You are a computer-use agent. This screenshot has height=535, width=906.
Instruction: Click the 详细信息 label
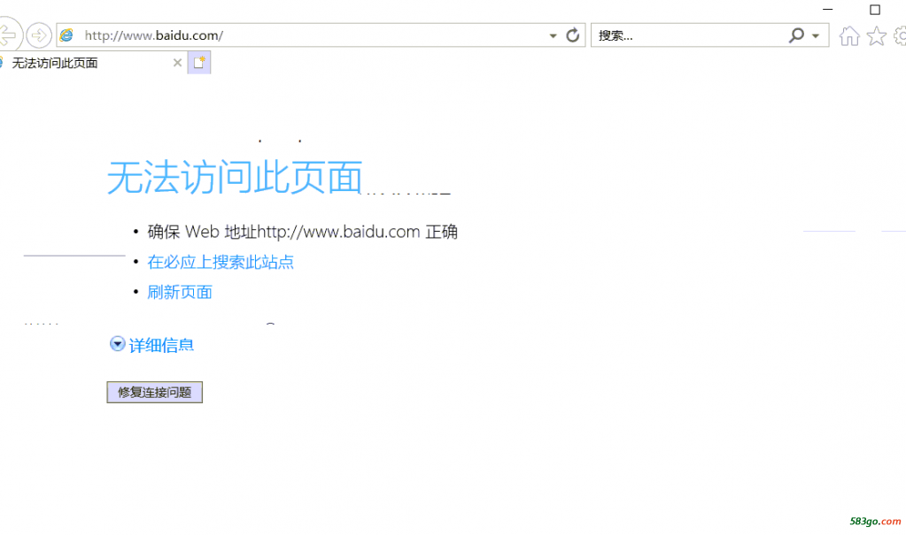tap(161, 345)
